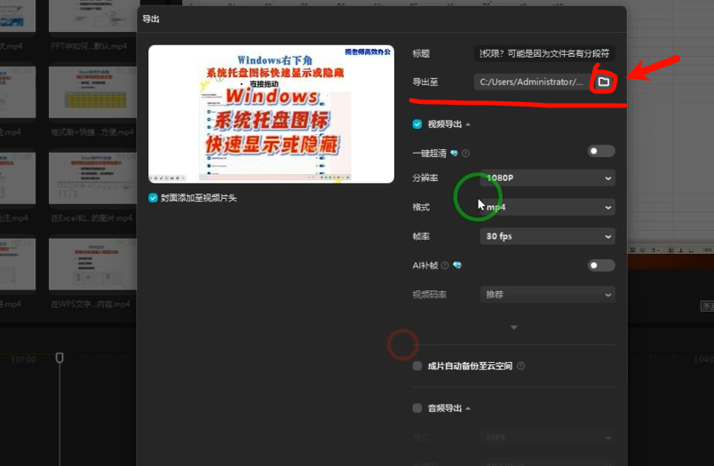Click the help icon beside 成片自动备份至云空间
This screenshot has height=466, width=714.
[x=521, y=366]
